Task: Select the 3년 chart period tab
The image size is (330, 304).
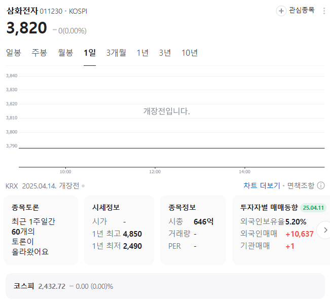Action: [165, 53]
